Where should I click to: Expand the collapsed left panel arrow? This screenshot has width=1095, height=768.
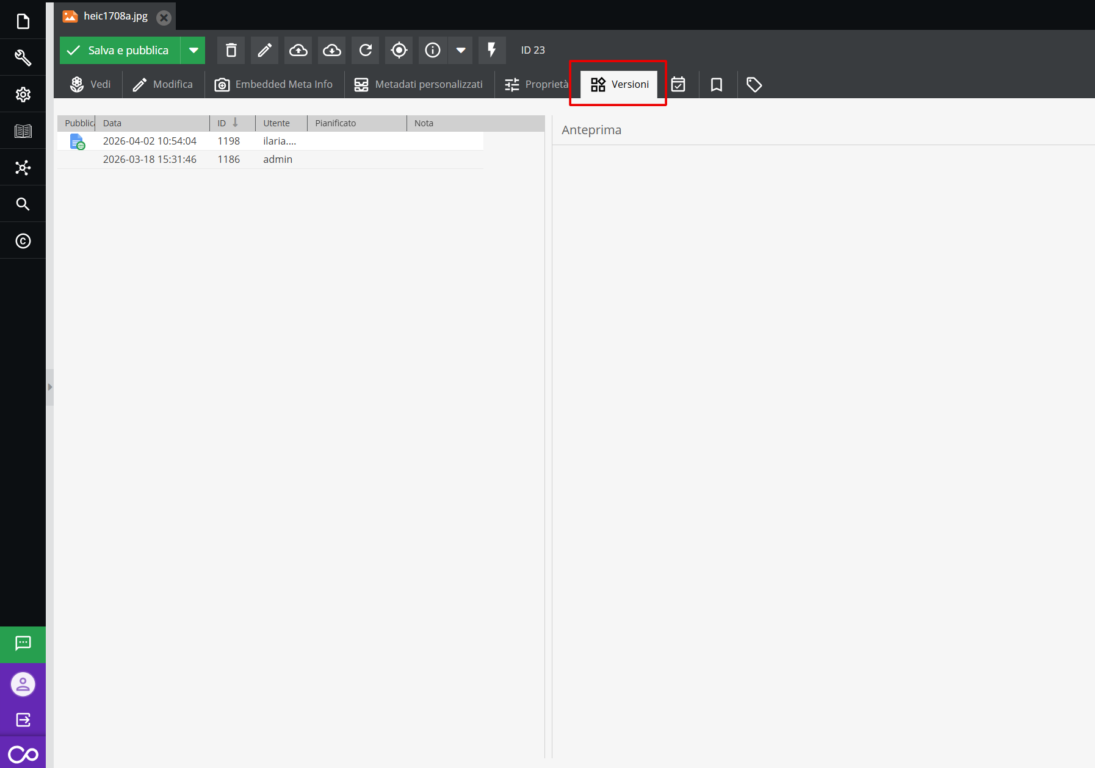(50, 387)
